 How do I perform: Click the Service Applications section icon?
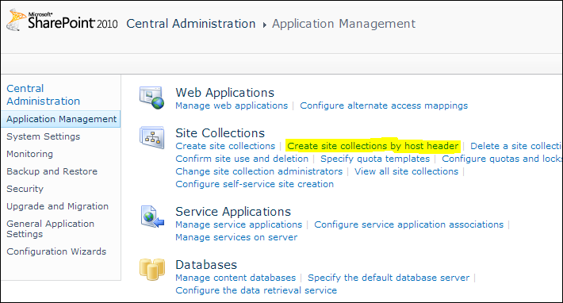tap(152, 217)
